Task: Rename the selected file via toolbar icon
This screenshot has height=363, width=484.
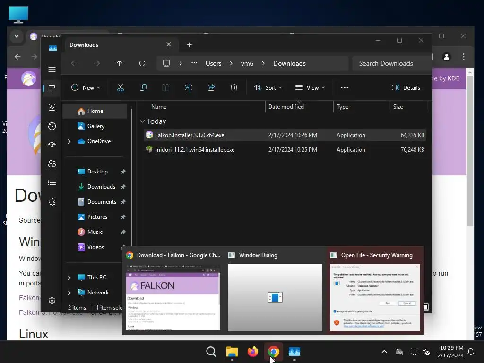Action: 188,87
